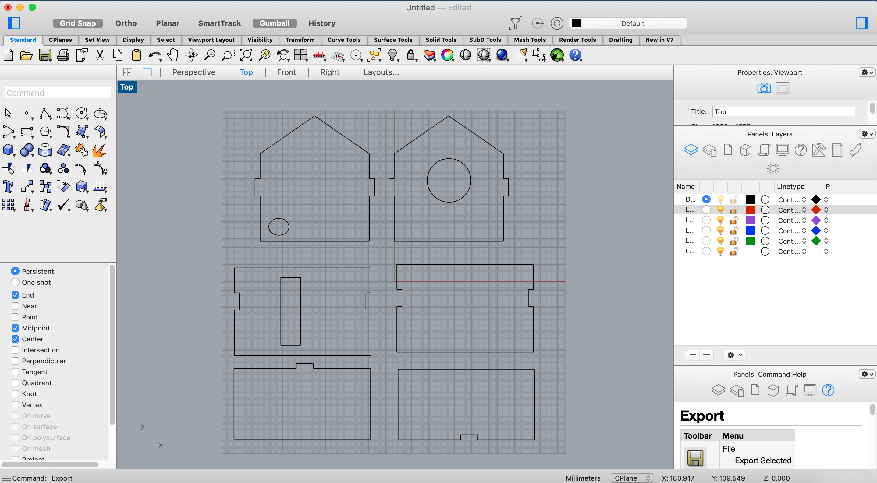Open layer tools gear dropdown below list
The height and width of the screenshot is (483, 877).
point(734,355)
